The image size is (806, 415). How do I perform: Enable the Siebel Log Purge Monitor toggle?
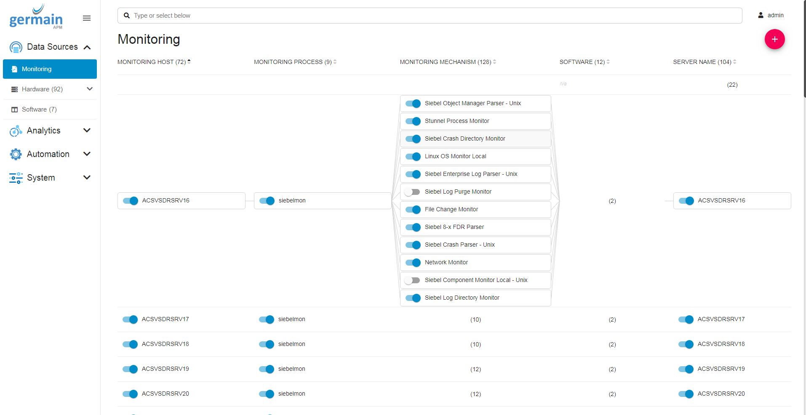pyautogui.click(x=412, y=192)
